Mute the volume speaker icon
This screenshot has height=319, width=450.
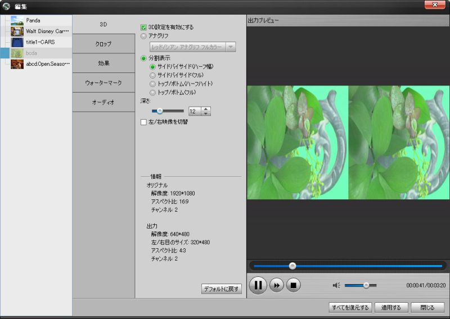click(336, 285)
